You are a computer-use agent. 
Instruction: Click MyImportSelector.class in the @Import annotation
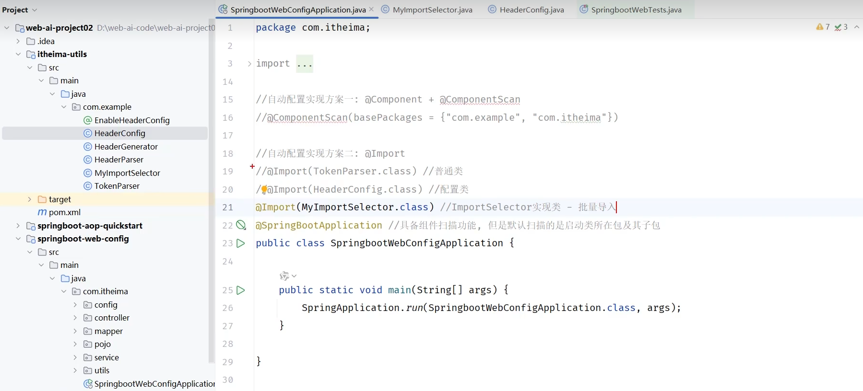[x=365, y=207]
